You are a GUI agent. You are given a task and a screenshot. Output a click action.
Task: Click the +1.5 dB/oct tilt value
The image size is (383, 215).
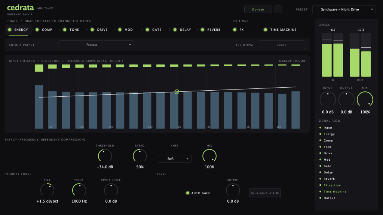47,201
